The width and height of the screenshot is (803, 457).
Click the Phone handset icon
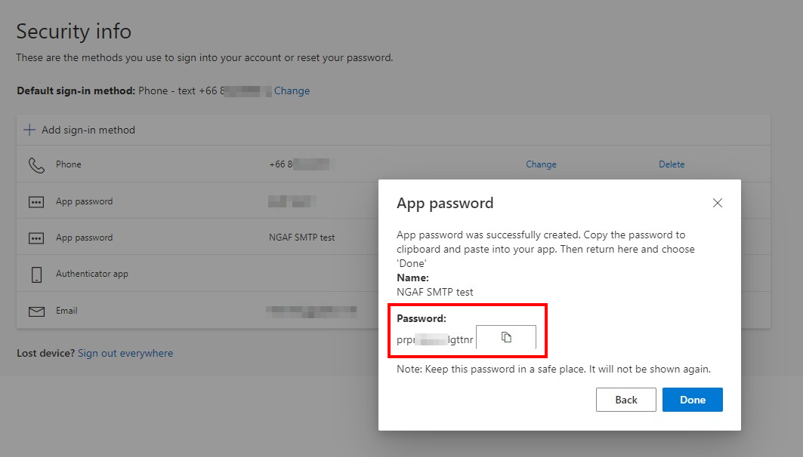click(36, 164)
